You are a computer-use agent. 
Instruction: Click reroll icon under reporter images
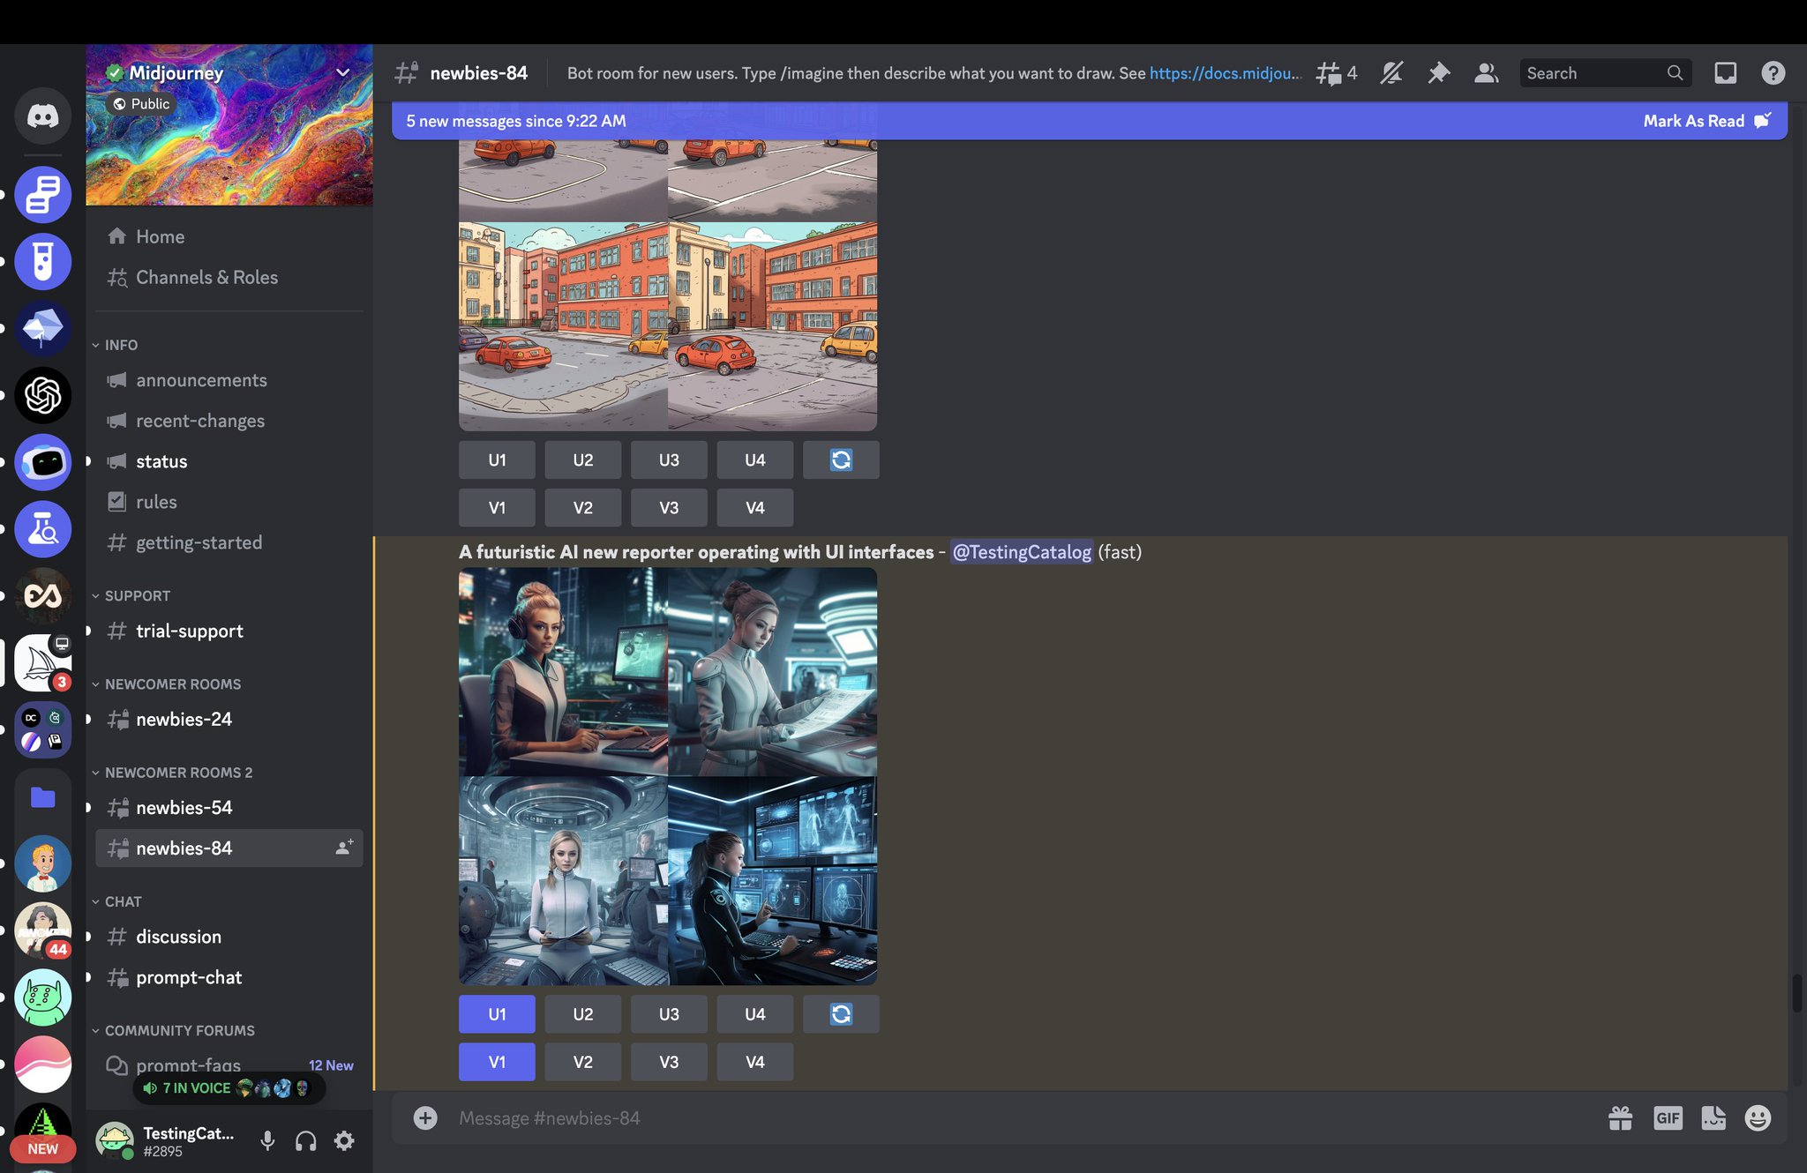point(841,1014)
